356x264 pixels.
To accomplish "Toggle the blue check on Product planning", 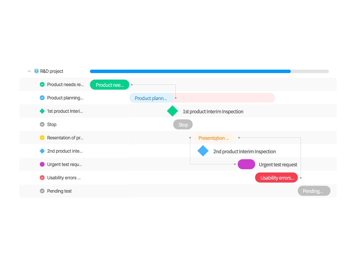I will click(42, 98).
